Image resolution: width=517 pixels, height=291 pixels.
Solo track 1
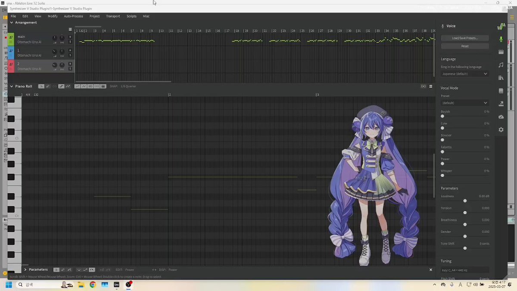[x=70, y=56]
